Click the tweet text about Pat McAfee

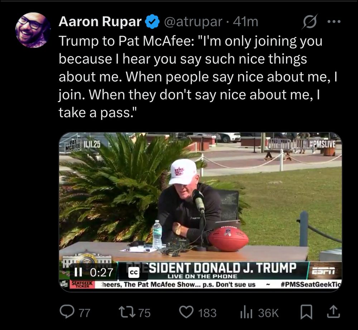pyautogui.click(x=198, y=77)
